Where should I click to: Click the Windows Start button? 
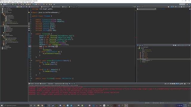pyautogui.click(x=2, y=106)
